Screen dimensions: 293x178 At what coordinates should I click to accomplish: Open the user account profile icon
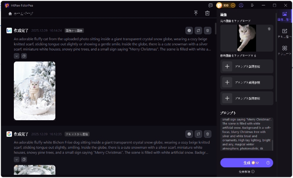[x=241, y=5]
